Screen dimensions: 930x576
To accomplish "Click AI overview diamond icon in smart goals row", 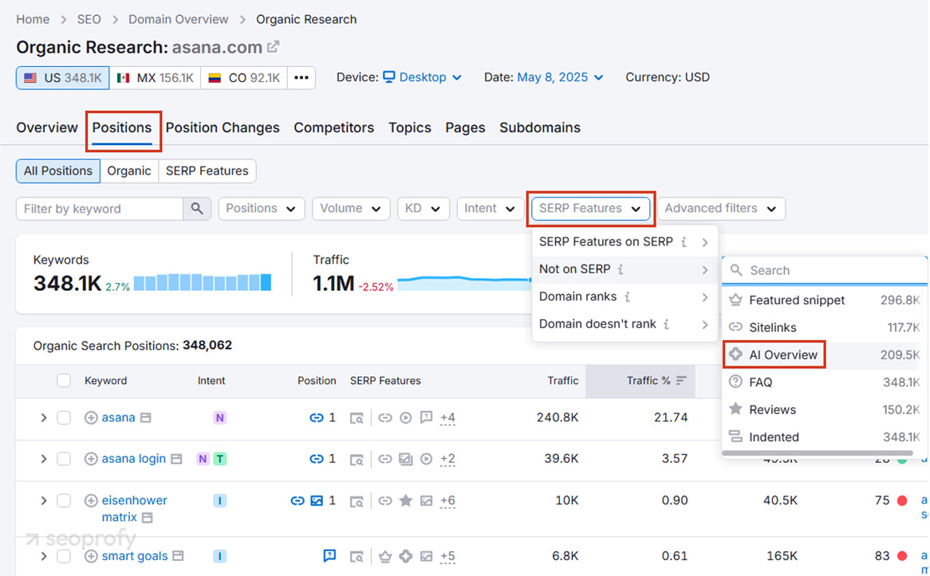I will [406, 556].
